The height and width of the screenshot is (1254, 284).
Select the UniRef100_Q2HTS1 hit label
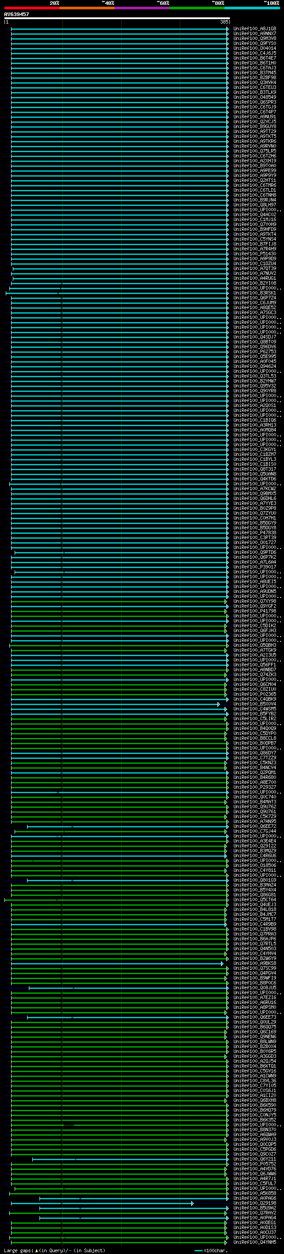tap(255, 180)
